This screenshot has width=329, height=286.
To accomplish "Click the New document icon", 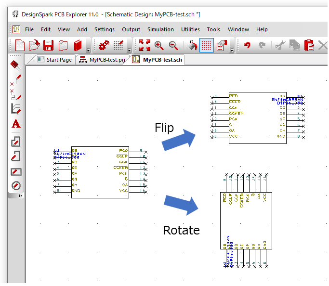I will click(20, 46).
